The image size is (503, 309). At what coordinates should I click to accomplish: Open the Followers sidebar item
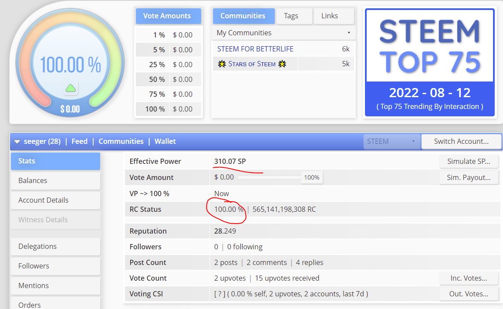point(55,266)
